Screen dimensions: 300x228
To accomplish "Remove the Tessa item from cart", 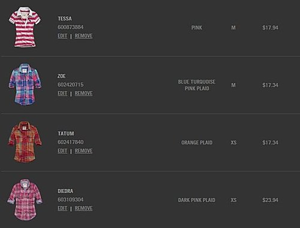I will [x=83, y=36].
